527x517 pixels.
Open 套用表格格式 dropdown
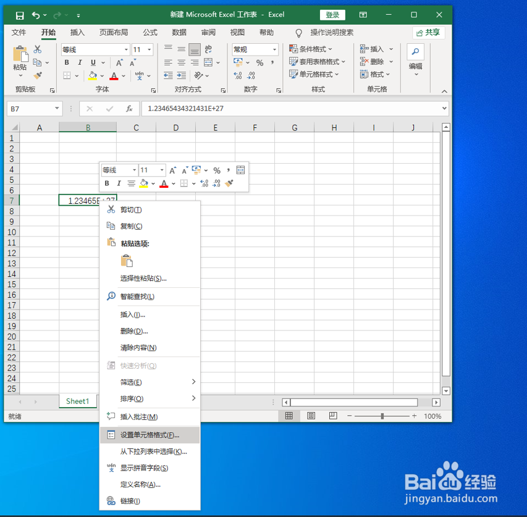click(318, 62)
